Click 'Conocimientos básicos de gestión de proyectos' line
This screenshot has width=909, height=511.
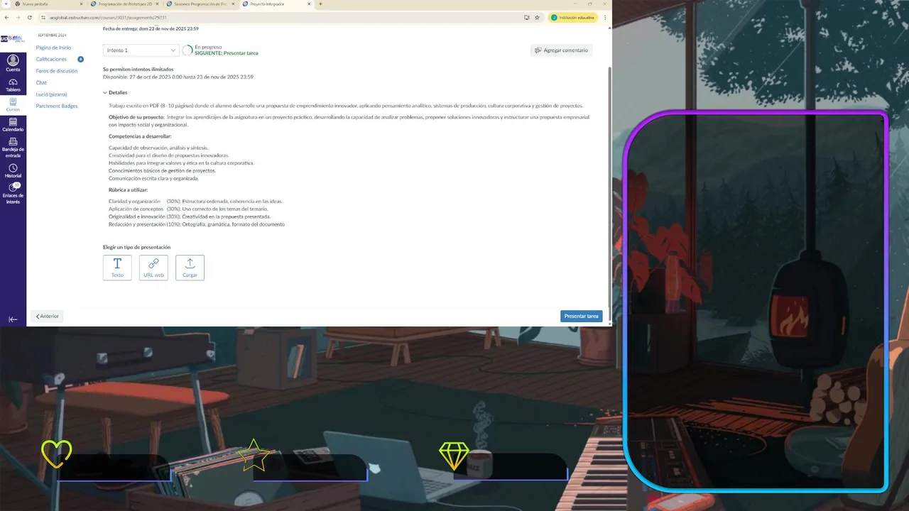click(162, 171)
